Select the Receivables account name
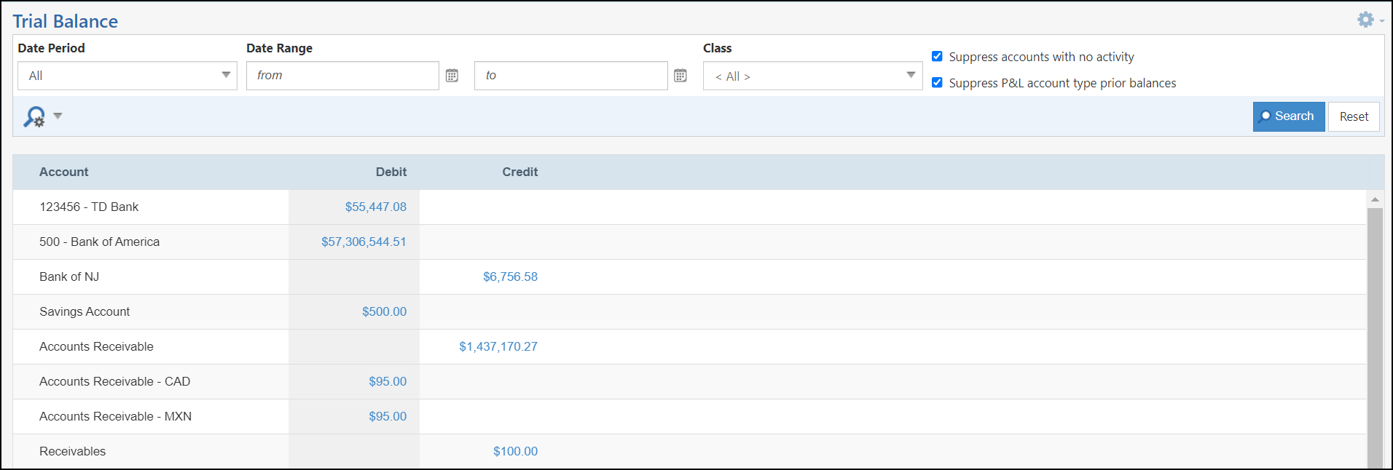Screen dimensions: 1393x470 pyautogui.click(x=72, y=451)
